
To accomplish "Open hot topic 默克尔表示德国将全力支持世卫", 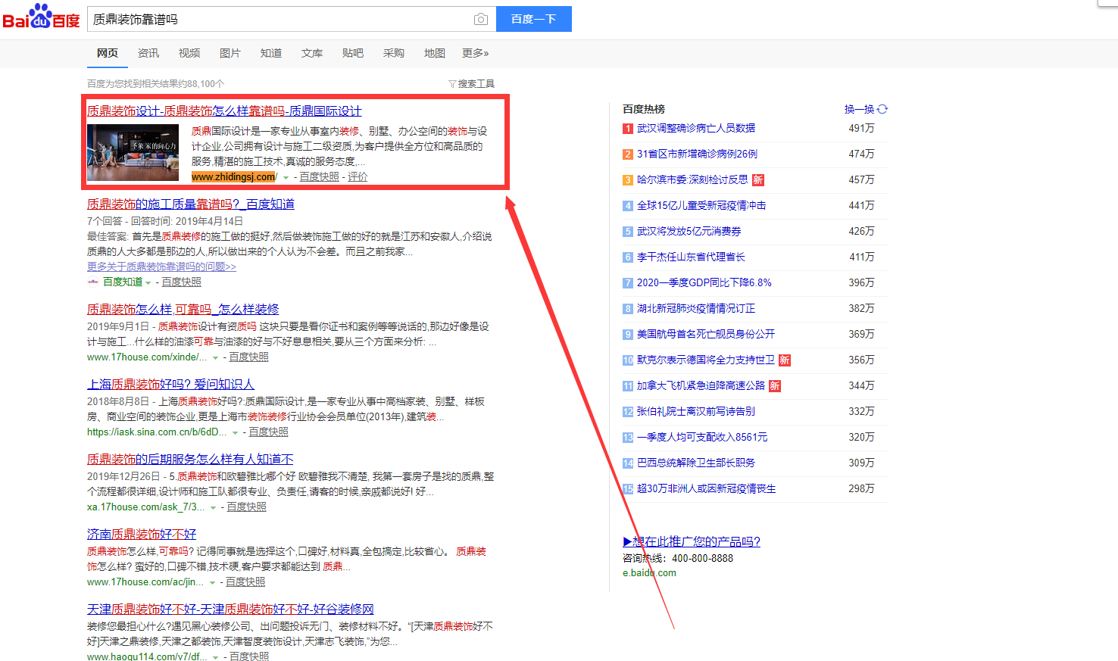I will tap(706, 360).
